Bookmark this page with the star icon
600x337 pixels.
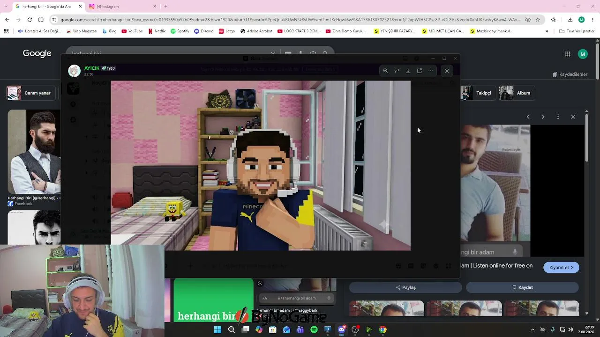pos(538,20)
